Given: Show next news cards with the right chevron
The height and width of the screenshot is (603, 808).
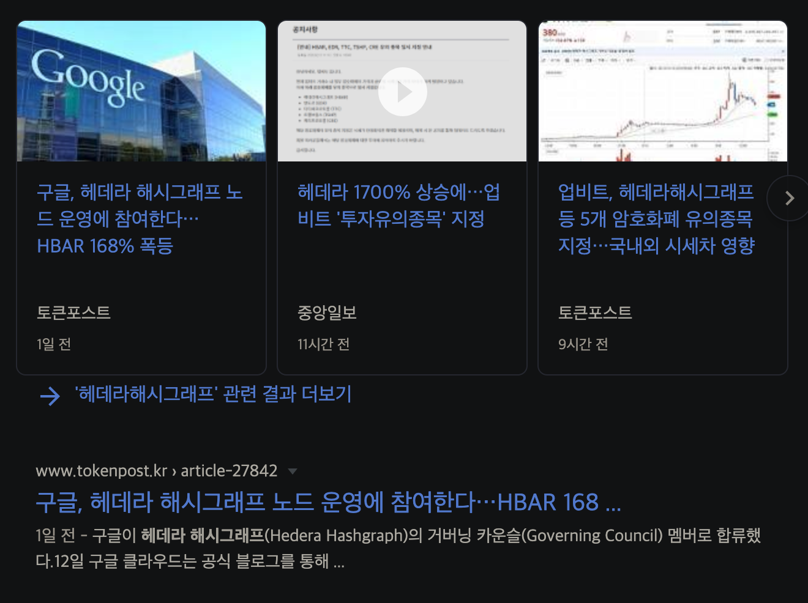Looking at the screenshot, I should 789,198.
